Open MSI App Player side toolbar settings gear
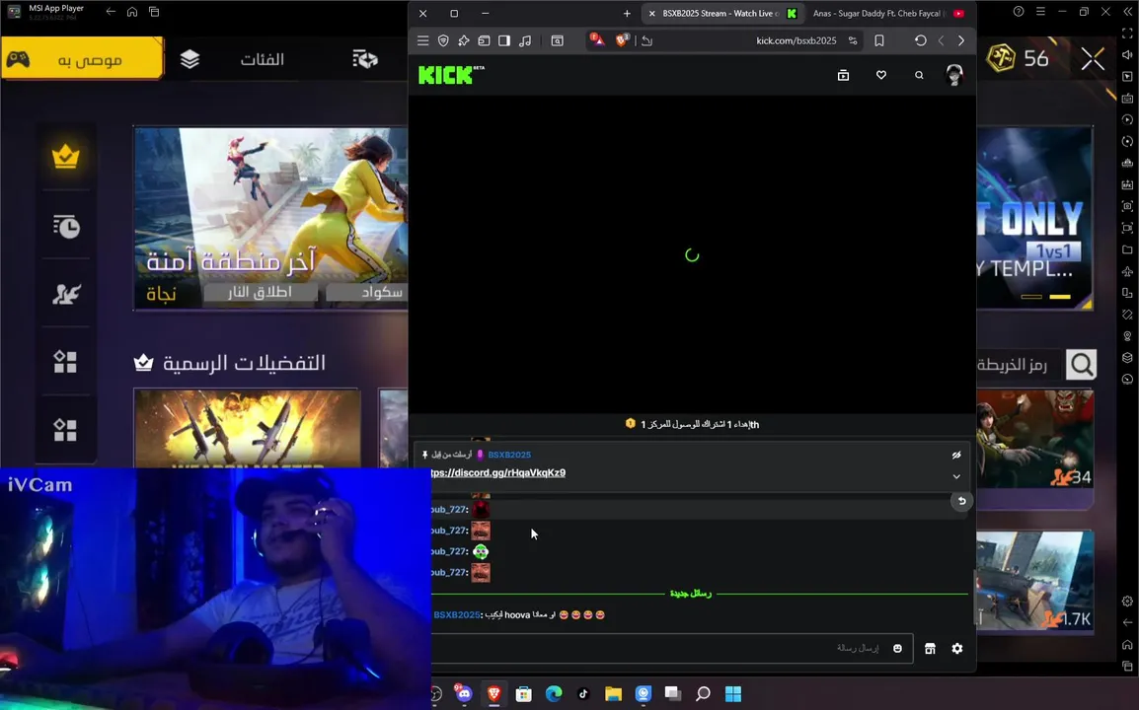The image size is (1139, 710). coord(1127,602)
